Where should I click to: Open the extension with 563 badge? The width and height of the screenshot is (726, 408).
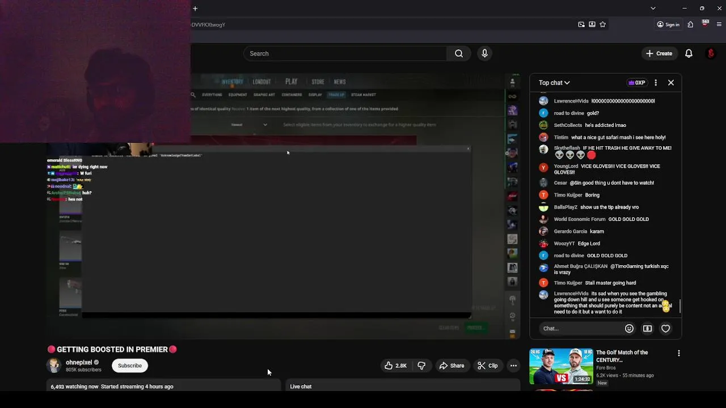tap(705, 24)
